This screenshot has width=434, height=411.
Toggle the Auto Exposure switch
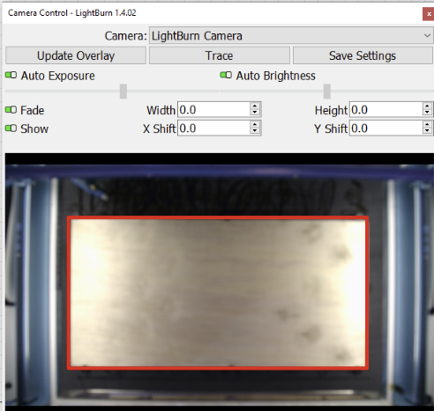[x=11, y=76]
